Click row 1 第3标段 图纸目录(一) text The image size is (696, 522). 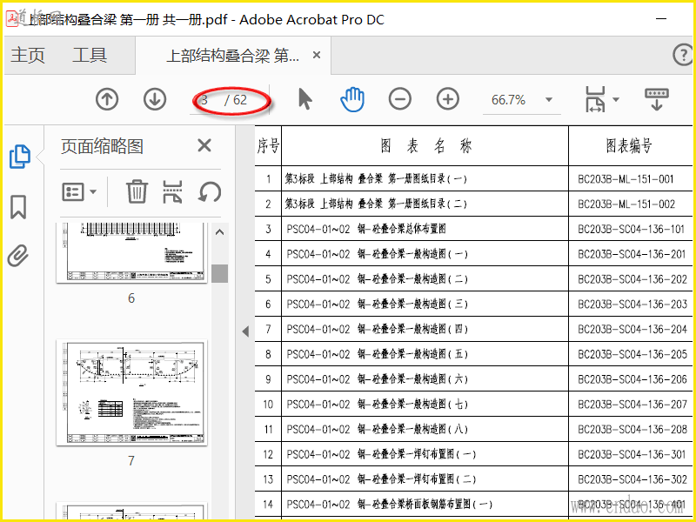(x=376, y=179)
